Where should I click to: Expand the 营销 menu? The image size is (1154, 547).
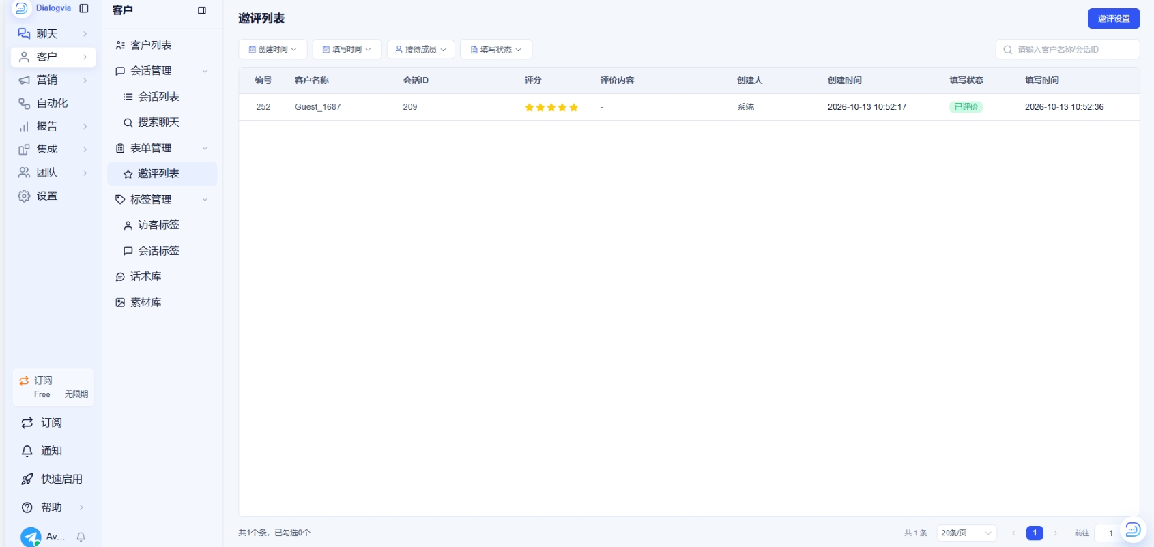coord(53,80)
